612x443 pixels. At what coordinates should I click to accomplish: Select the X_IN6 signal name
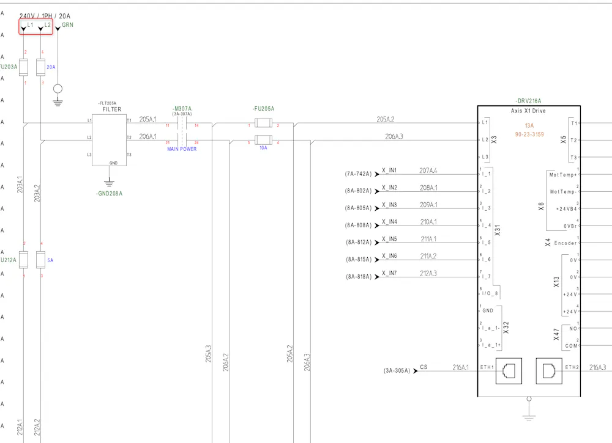389,256
